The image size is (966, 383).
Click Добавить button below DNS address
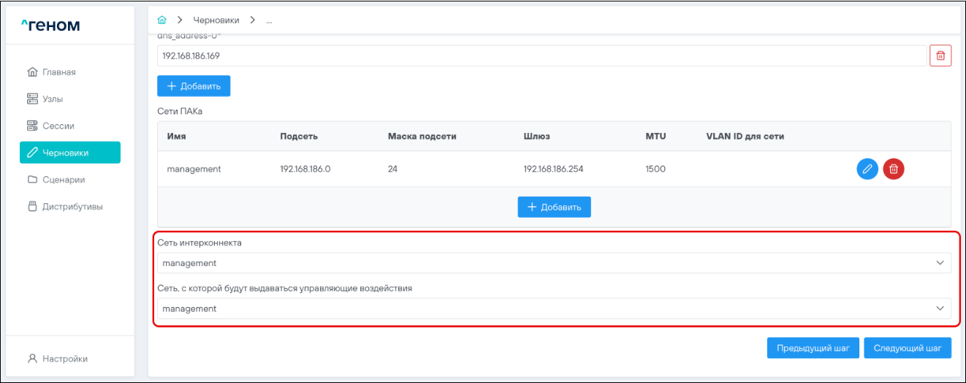tap(194, 86)
